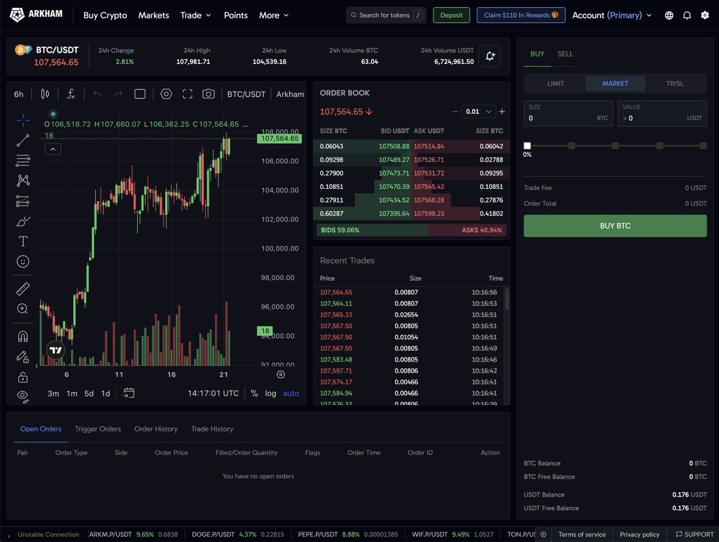Viewport: 719px width, 542px height.
Task: Click the Arkham logo
Action: tap(35, 15)
